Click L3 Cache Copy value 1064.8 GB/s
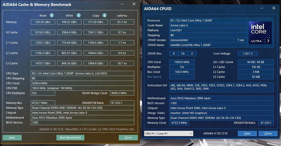The image size is (281, 146). click(96, 63)
